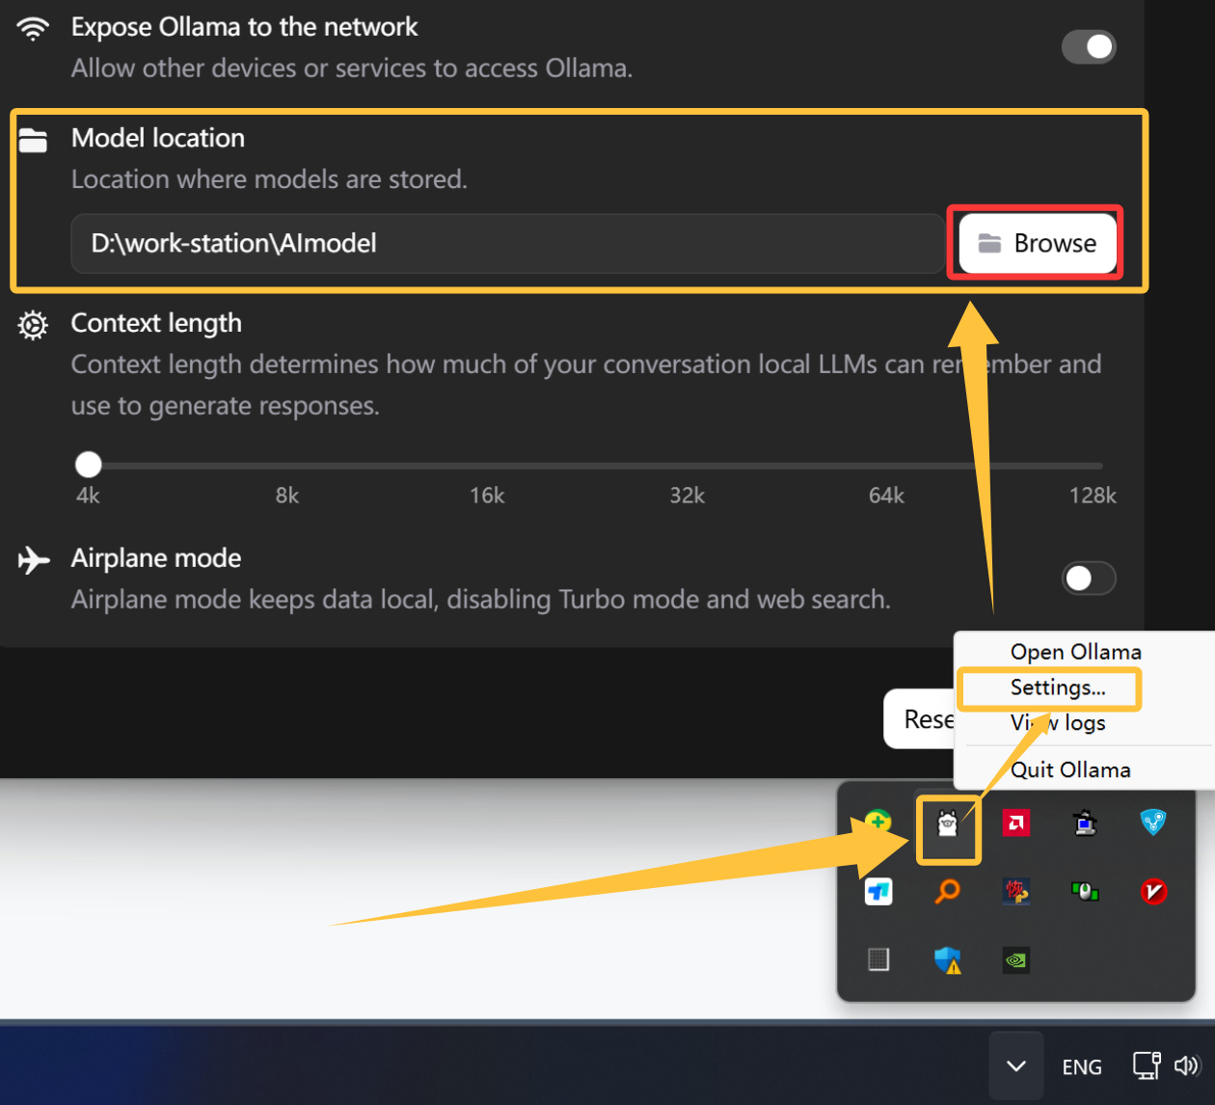Click the ENG language indicator
The image size is (1215, 1105).
(1082, 1066)
